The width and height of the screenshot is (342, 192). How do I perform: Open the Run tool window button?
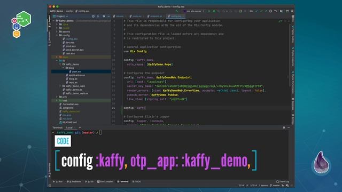[x=58, y=181]
